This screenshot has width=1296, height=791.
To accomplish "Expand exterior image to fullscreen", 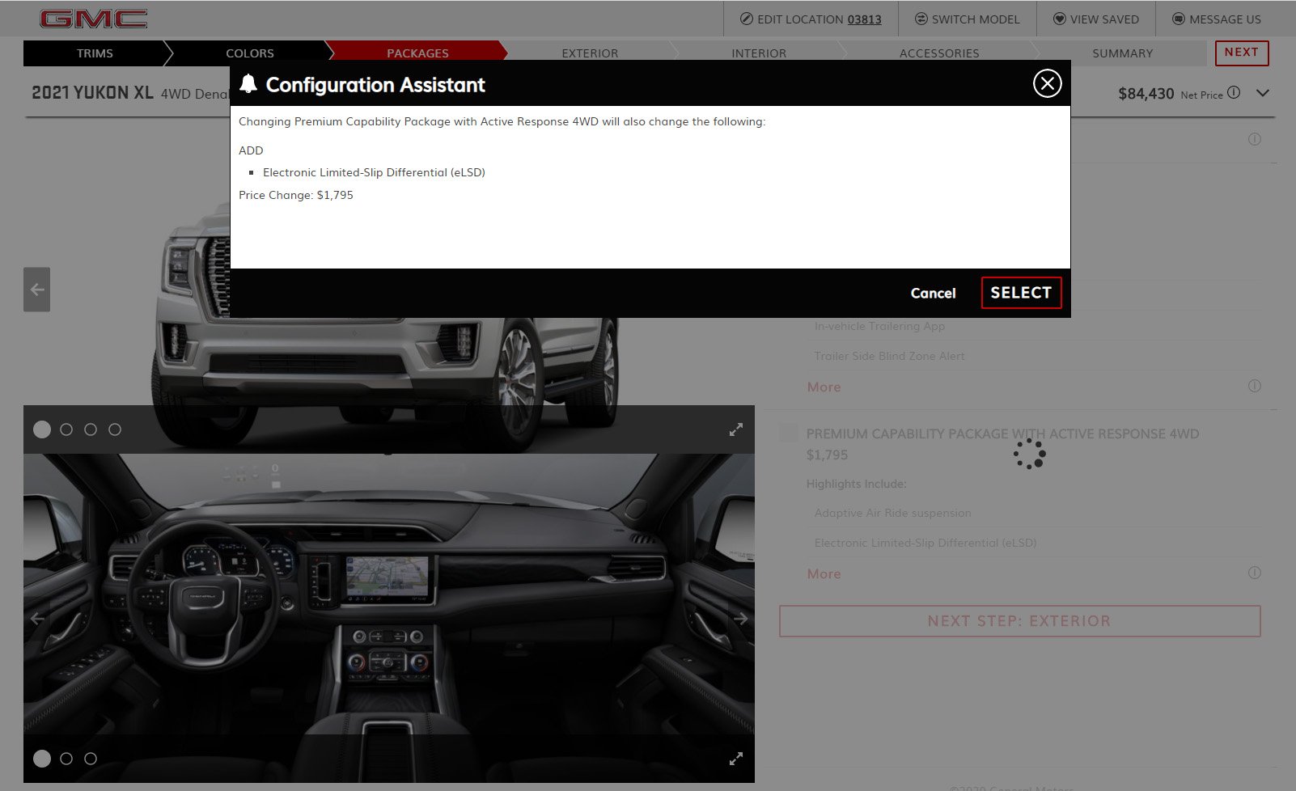I will pos(735,429).
